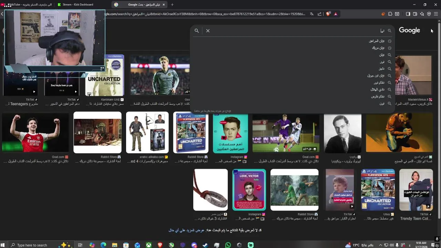Viewport: 441px width, 248px height.
Task: Open Microsoft Edge from the taskbar
Action: click(x=103, y=245)
